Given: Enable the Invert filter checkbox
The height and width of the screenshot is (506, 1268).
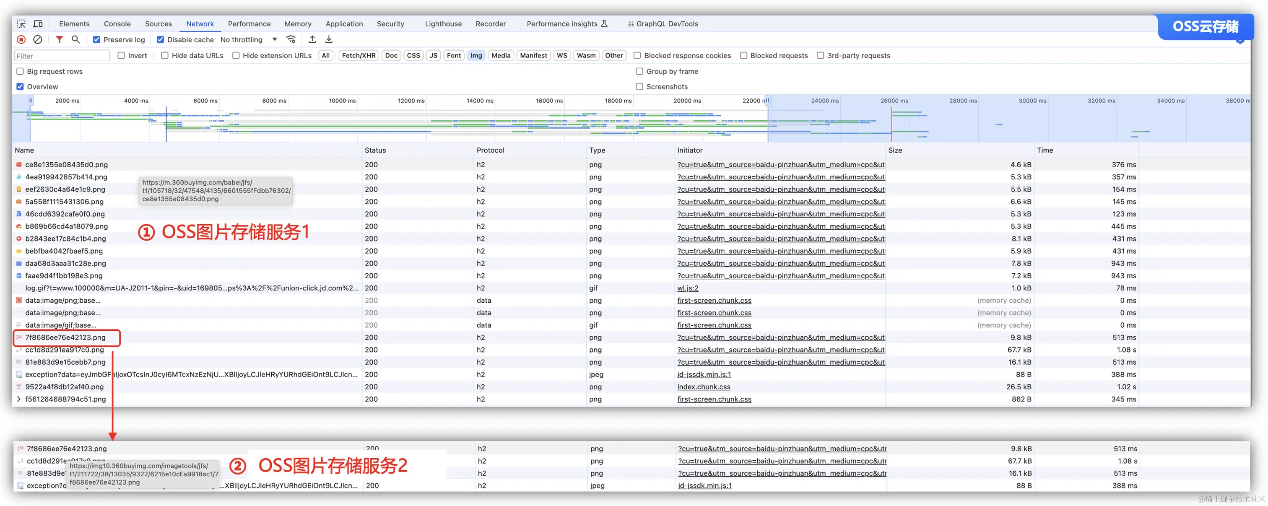Looking at the screenshot, I should pos(121,56).
